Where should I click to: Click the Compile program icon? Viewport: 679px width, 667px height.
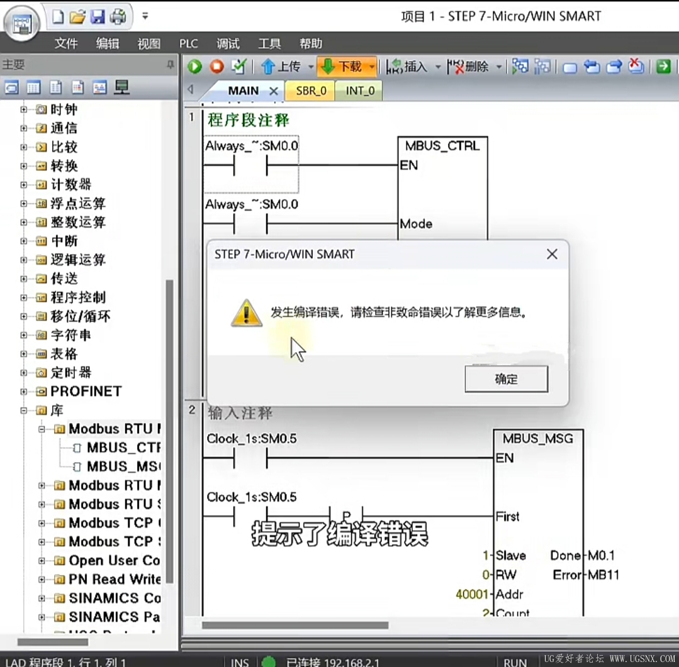(238, 67)
